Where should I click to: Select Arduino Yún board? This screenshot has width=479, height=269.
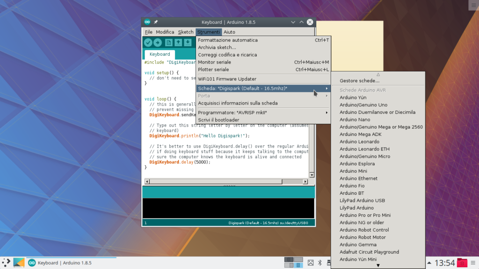click(378, 98)
